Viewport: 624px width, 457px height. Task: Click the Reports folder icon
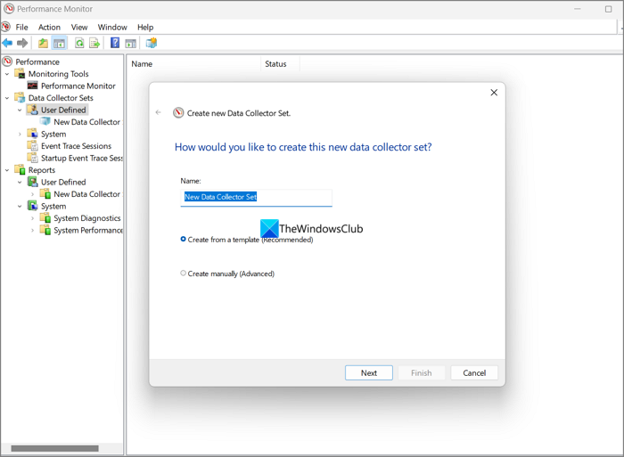(x=20, y=170)
